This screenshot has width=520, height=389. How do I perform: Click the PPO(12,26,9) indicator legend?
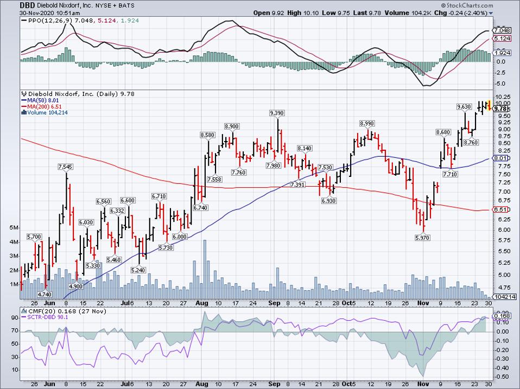(50, 21)
